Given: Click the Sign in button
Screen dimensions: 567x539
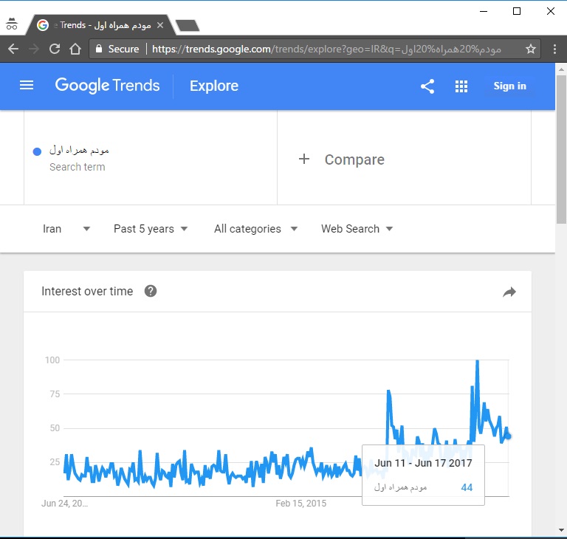Looking at the screenshot, I should click(509, 86).
